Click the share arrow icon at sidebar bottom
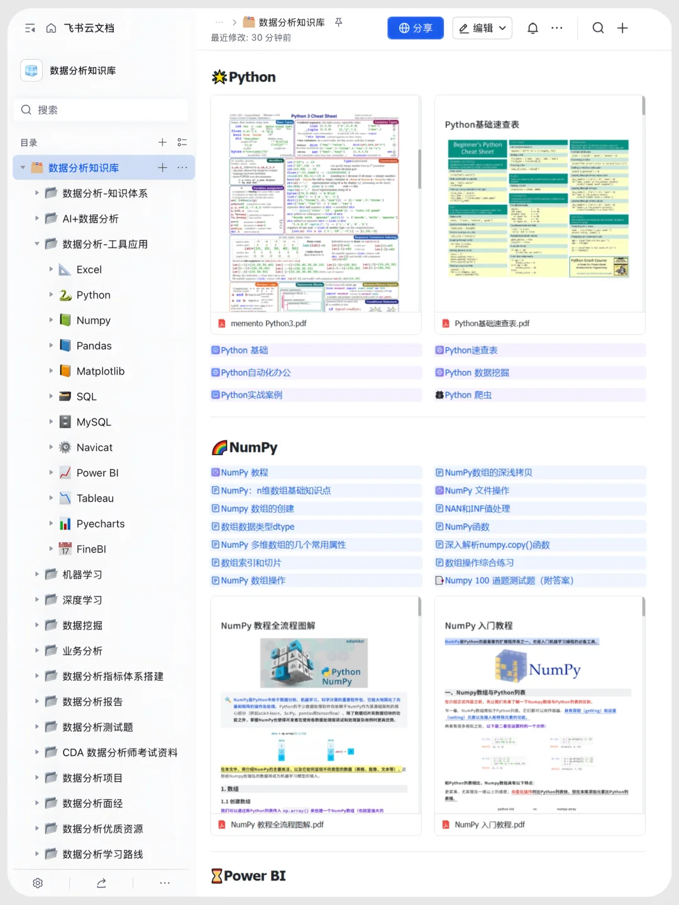The image size is (679, 905). pos(101,883)
